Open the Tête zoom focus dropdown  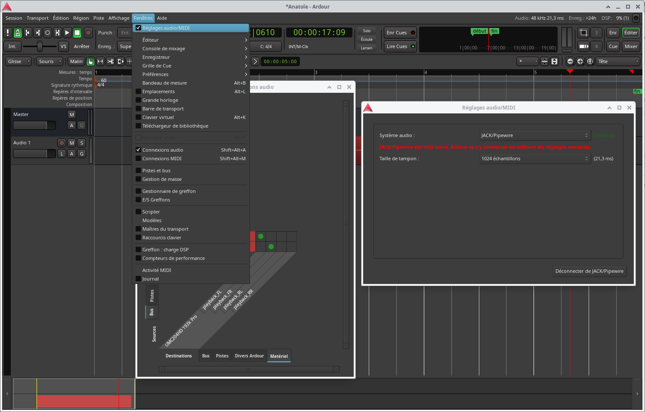[x=618, y=61]
